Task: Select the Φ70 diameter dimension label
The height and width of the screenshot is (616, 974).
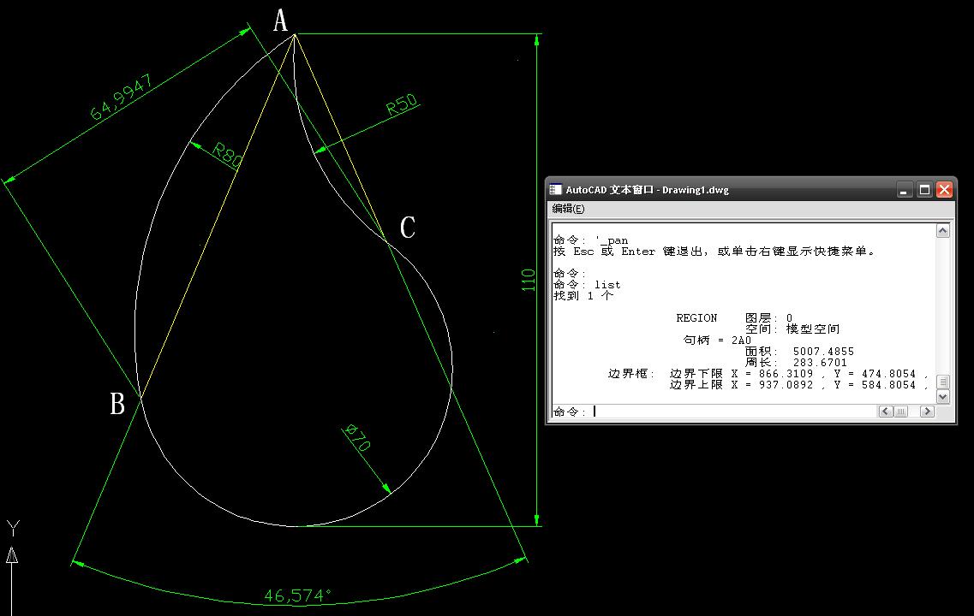Action: pyautogui.click(x=357, y=437)
